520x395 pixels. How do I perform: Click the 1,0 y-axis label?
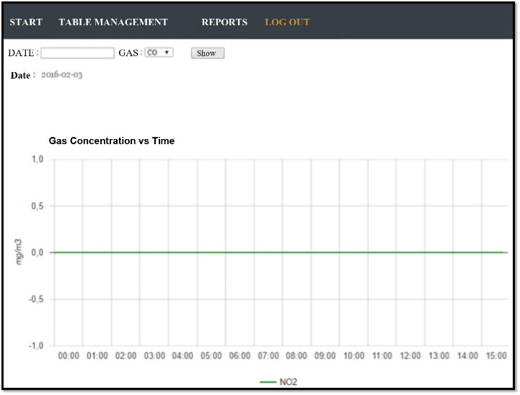[37, 159]
